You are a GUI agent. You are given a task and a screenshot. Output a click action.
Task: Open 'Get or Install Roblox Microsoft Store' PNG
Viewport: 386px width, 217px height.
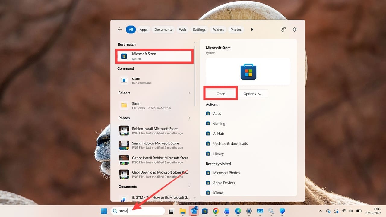[x=154, y=160]
